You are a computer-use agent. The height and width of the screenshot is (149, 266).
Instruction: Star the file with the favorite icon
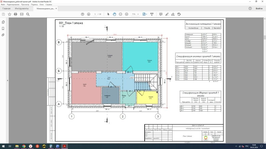pyautogui.click(x=9, y=14)
